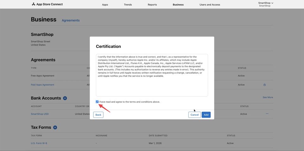Click the NICKNAME column header
304x151 pixels.
(101, 136)
